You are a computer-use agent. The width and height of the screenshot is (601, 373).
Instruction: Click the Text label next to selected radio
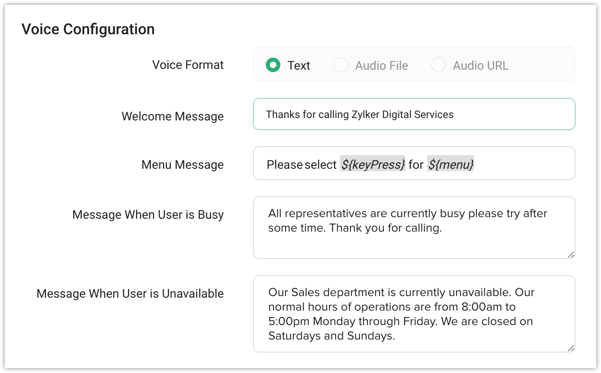298,66
